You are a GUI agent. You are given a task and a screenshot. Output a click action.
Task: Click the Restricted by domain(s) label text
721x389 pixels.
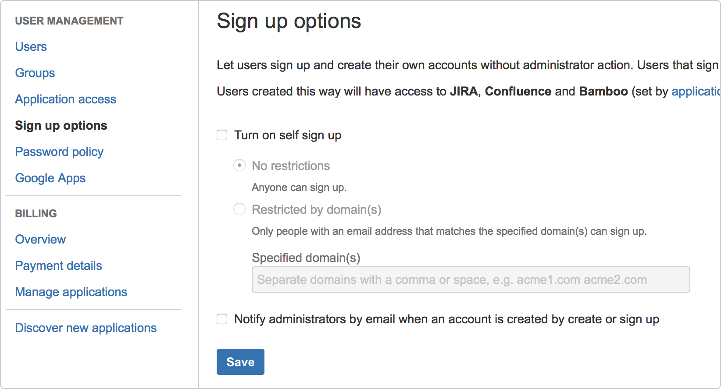[317, 210]
